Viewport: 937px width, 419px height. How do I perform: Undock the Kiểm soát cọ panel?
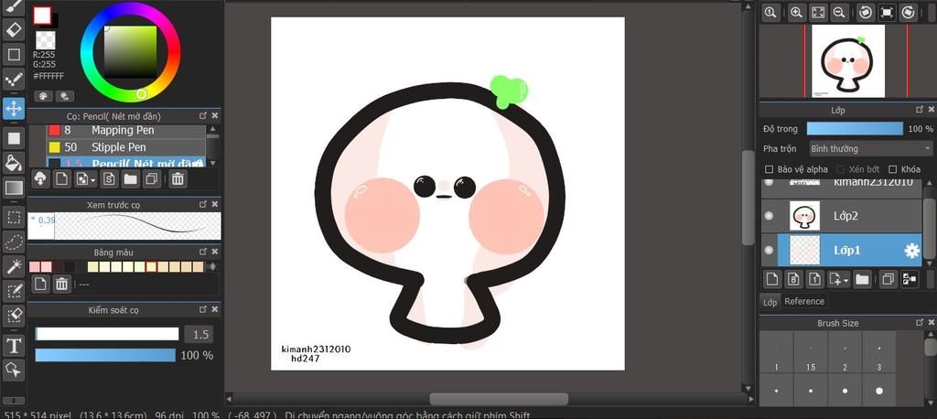tap(203, 309)
